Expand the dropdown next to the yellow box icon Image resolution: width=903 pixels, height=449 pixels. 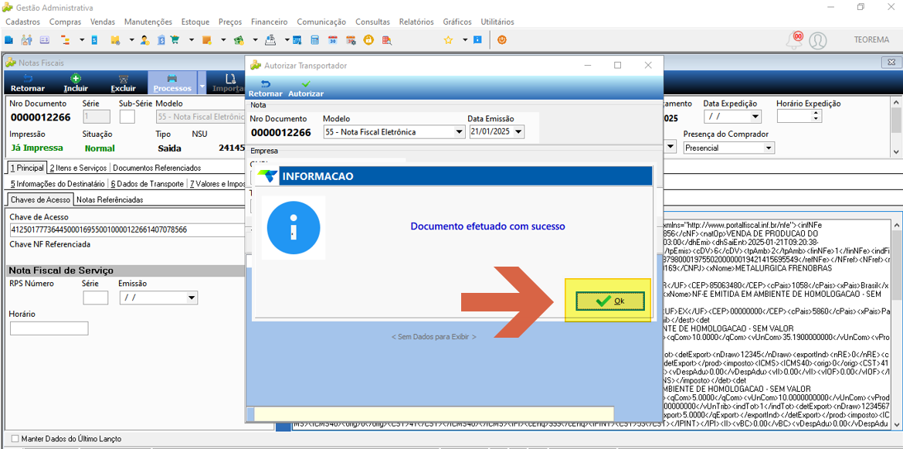click(x=131, y=39)
